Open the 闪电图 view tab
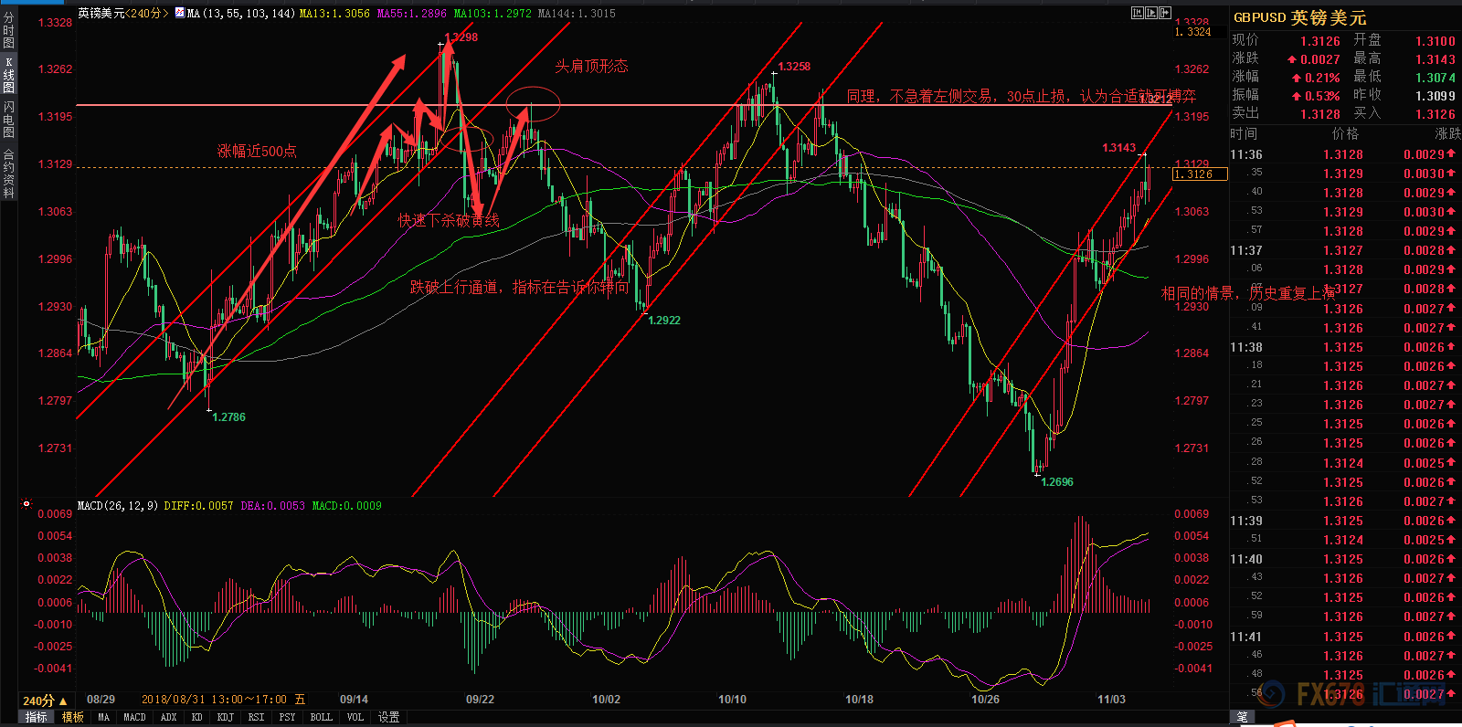 click(x=8, y=120)
